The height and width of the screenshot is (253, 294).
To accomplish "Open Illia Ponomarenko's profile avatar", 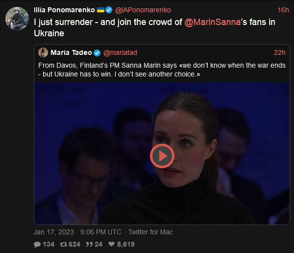I will pos(17,18).
